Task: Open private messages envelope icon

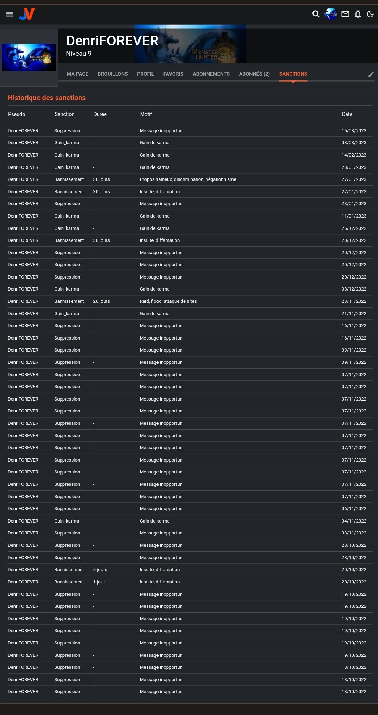Action: point(345,14)
